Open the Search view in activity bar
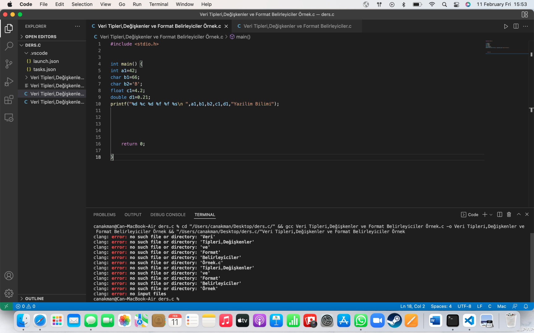The width and height of the screenshot is (534, 333). (x=9, y=46)
